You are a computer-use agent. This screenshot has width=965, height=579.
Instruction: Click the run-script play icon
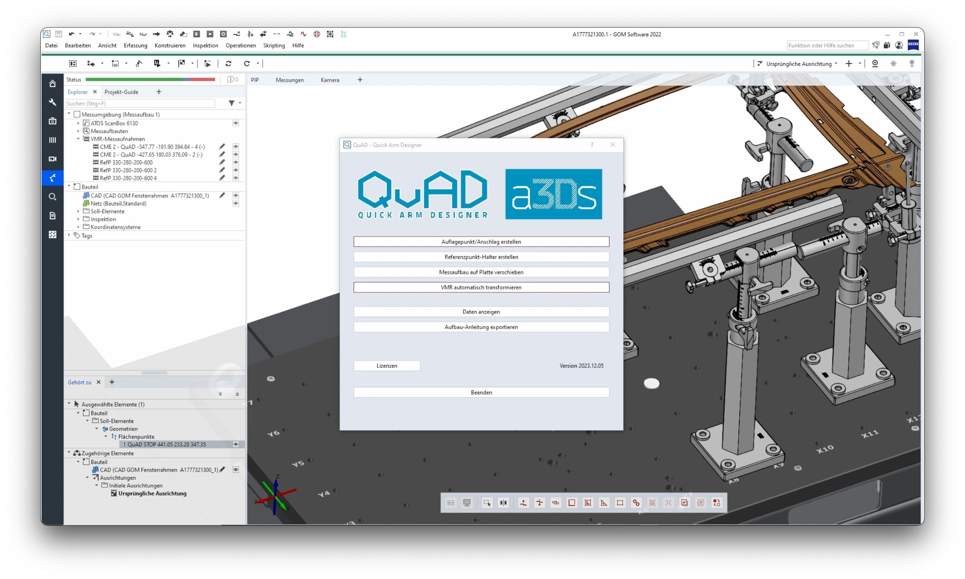coord(207,63)
